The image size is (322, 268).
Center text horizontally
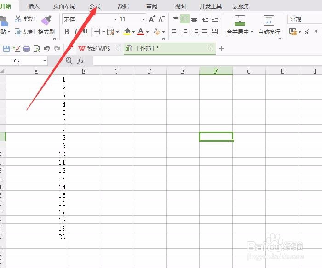(x=185, y=32)
